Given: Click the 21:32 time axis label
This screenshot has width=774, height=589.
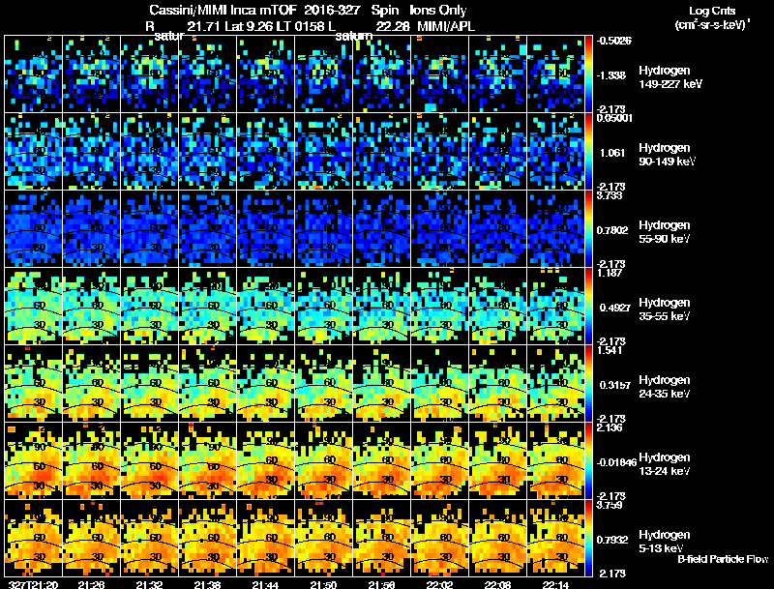Looking at the screenshot, I should point(149,585).
